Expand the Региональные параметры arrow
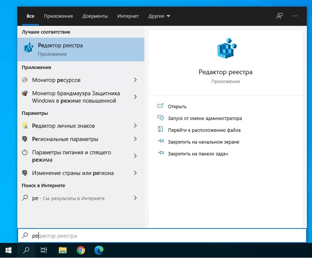The image size is (312, 258). point(135,139)
